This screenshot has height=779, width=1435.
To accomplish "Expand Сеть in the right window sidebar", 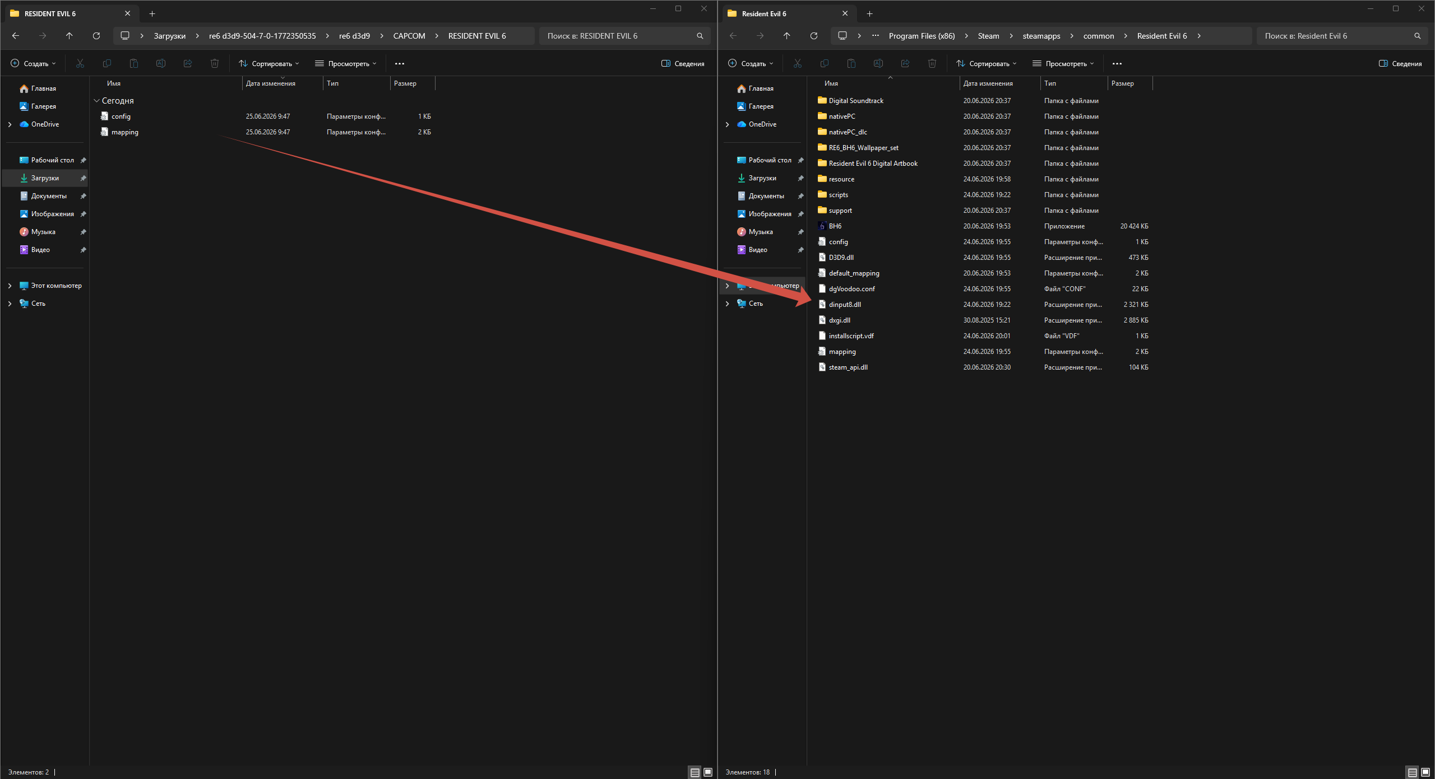I will coord(728,304).
